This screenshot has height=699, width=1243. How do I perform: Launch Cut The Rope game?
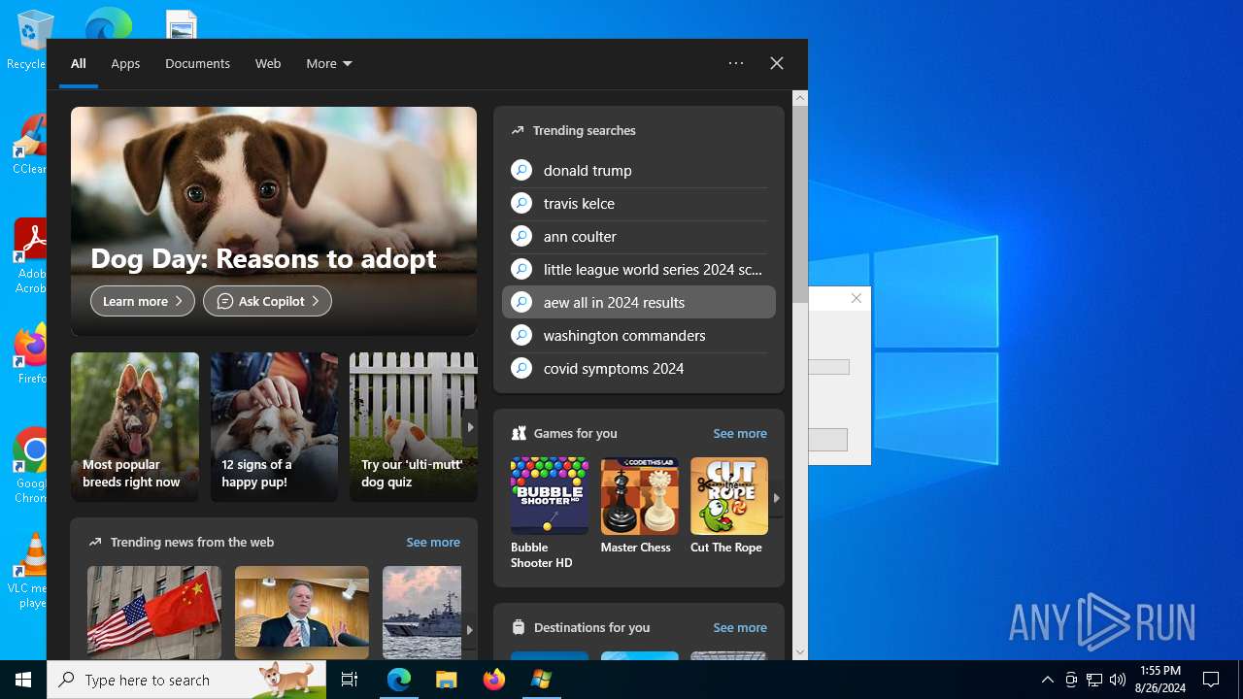coord(728,506)
